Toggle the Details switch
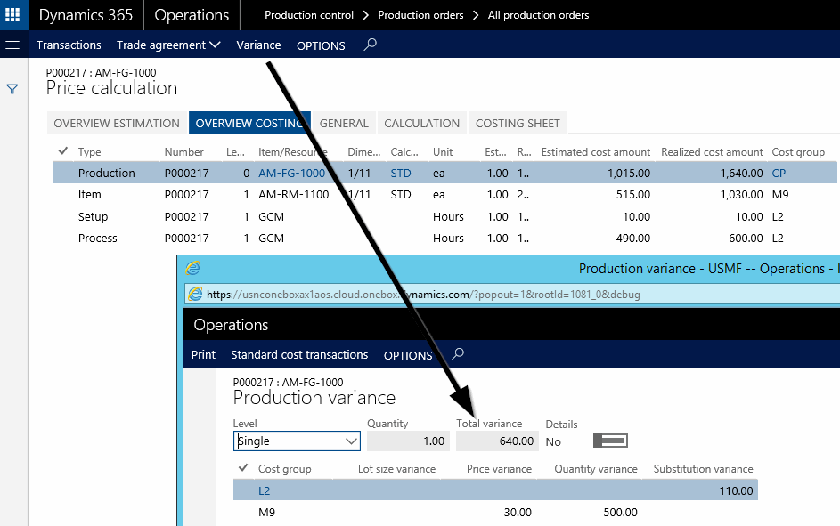This screenshot has height=526, width=840. [x=610, y=441]
